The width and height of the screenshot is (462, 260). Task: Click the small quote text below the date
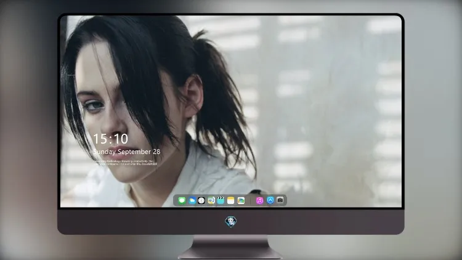coord(126,163)
